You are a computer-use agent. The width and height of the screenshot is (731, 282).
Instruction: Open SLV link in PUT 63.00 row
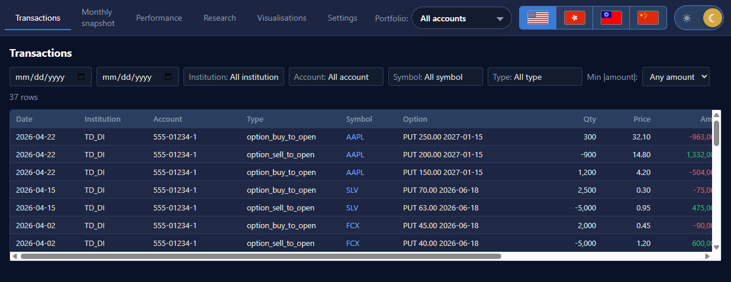[352, 208]
